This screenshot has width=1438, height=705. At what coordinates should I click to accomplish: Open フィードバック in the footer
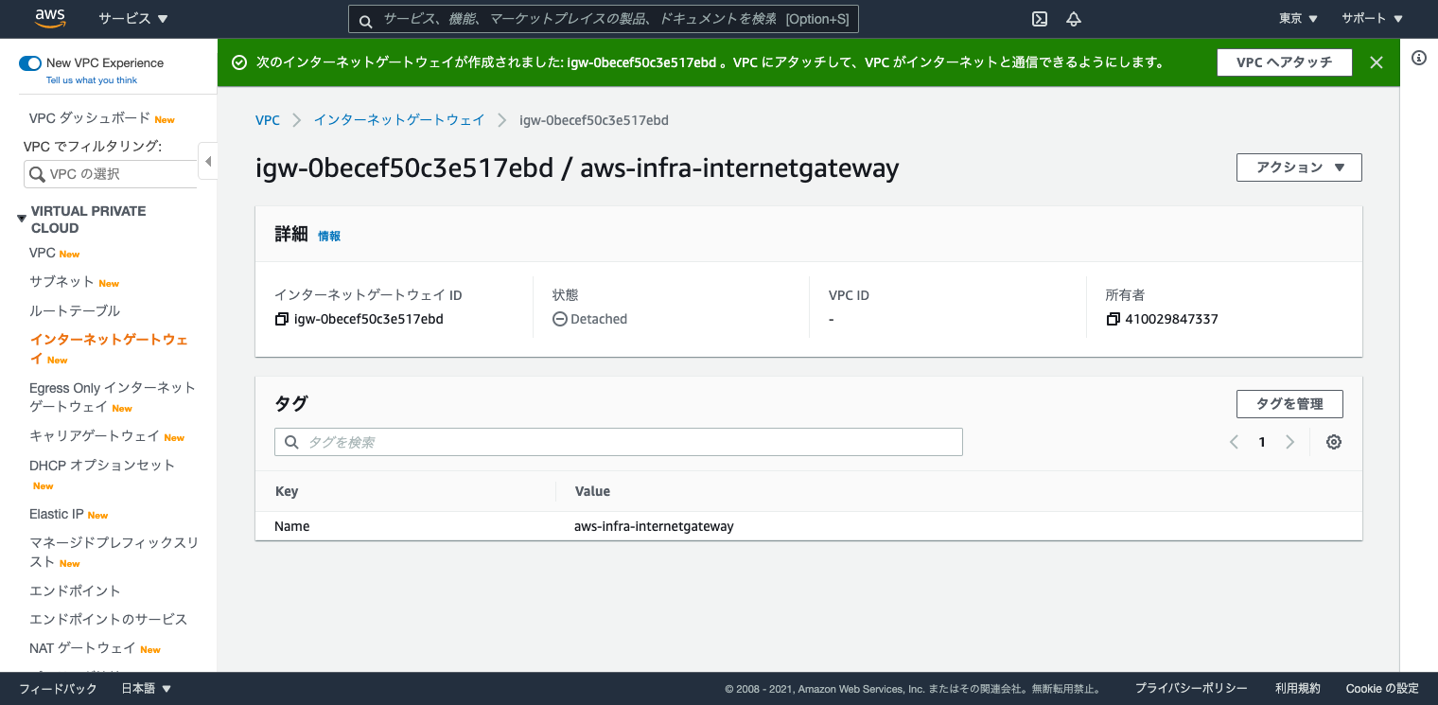pos(58,689)
